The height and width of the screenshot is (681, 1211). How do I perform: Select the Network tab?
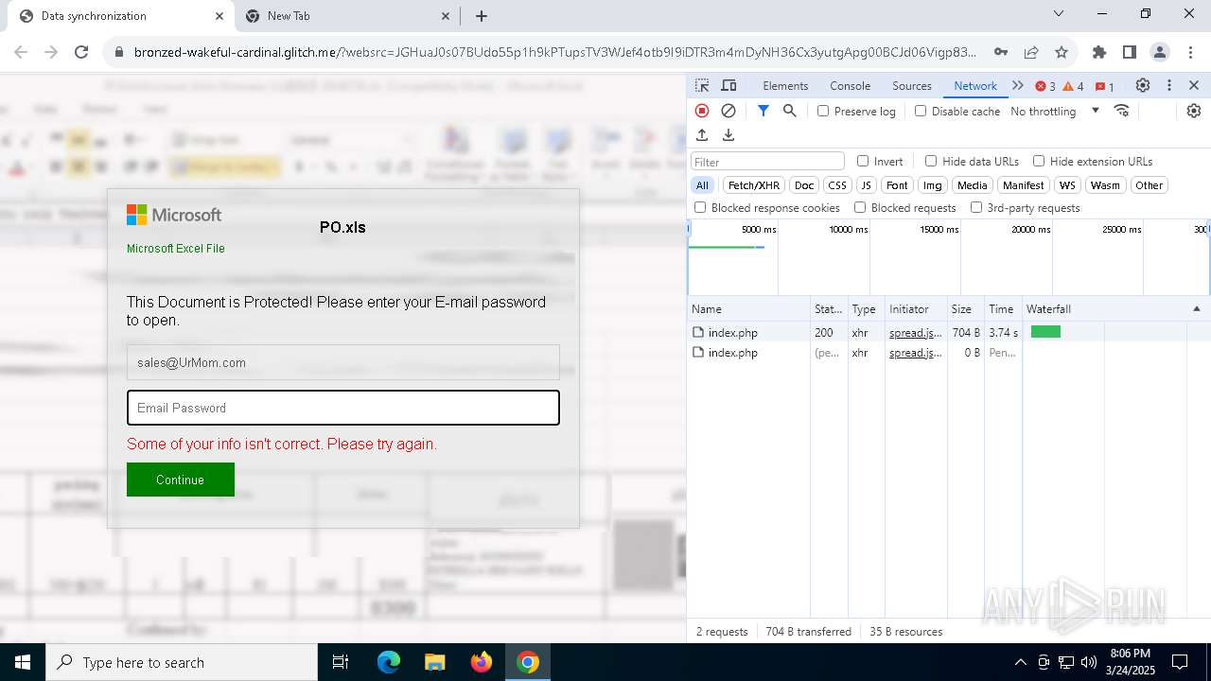coord(975,85)
